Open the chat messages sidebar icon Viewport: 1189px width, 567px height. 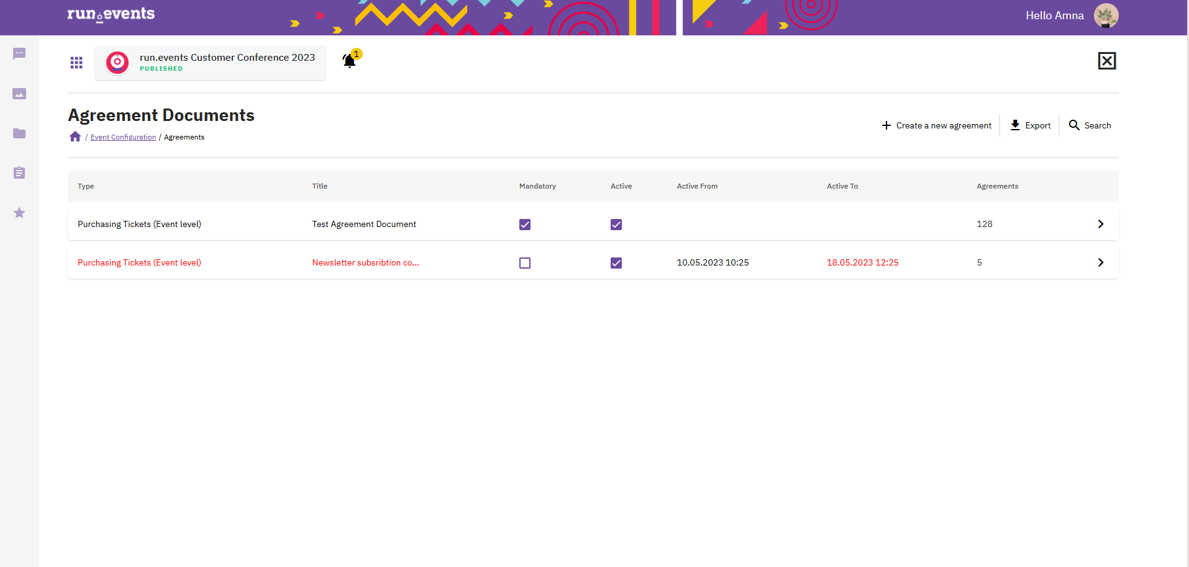point(19,54)
